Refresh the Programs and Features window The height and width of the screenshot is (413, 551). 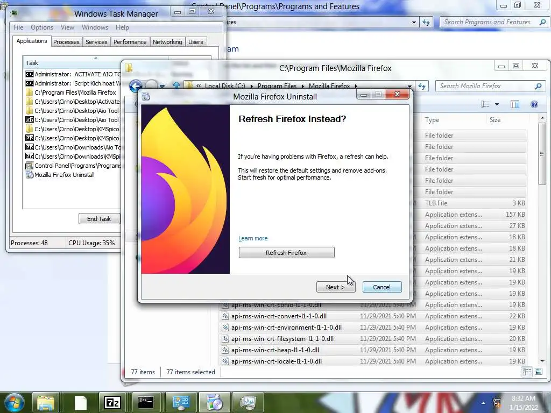click(x=426, y=22)
